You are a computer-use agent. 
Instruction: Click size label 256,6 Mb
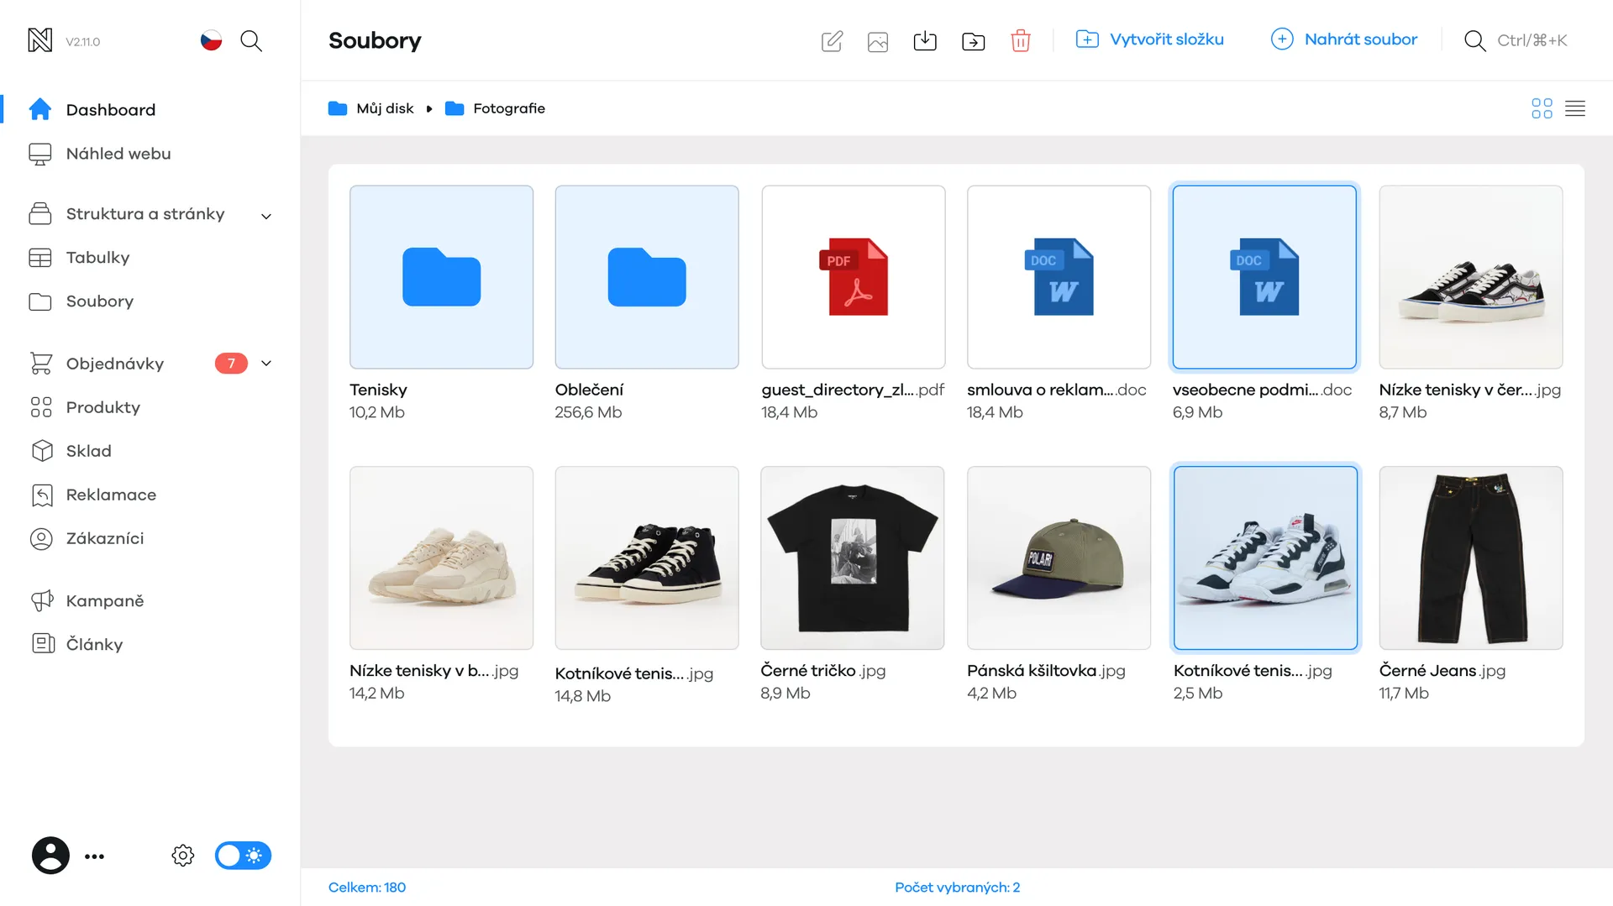click(588, 412)
